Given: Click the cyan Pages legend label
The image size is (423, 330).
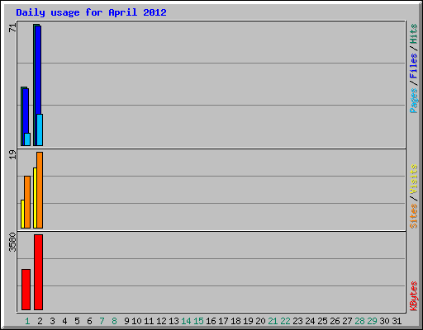Looking at the screenshot, I should point(413,101).
